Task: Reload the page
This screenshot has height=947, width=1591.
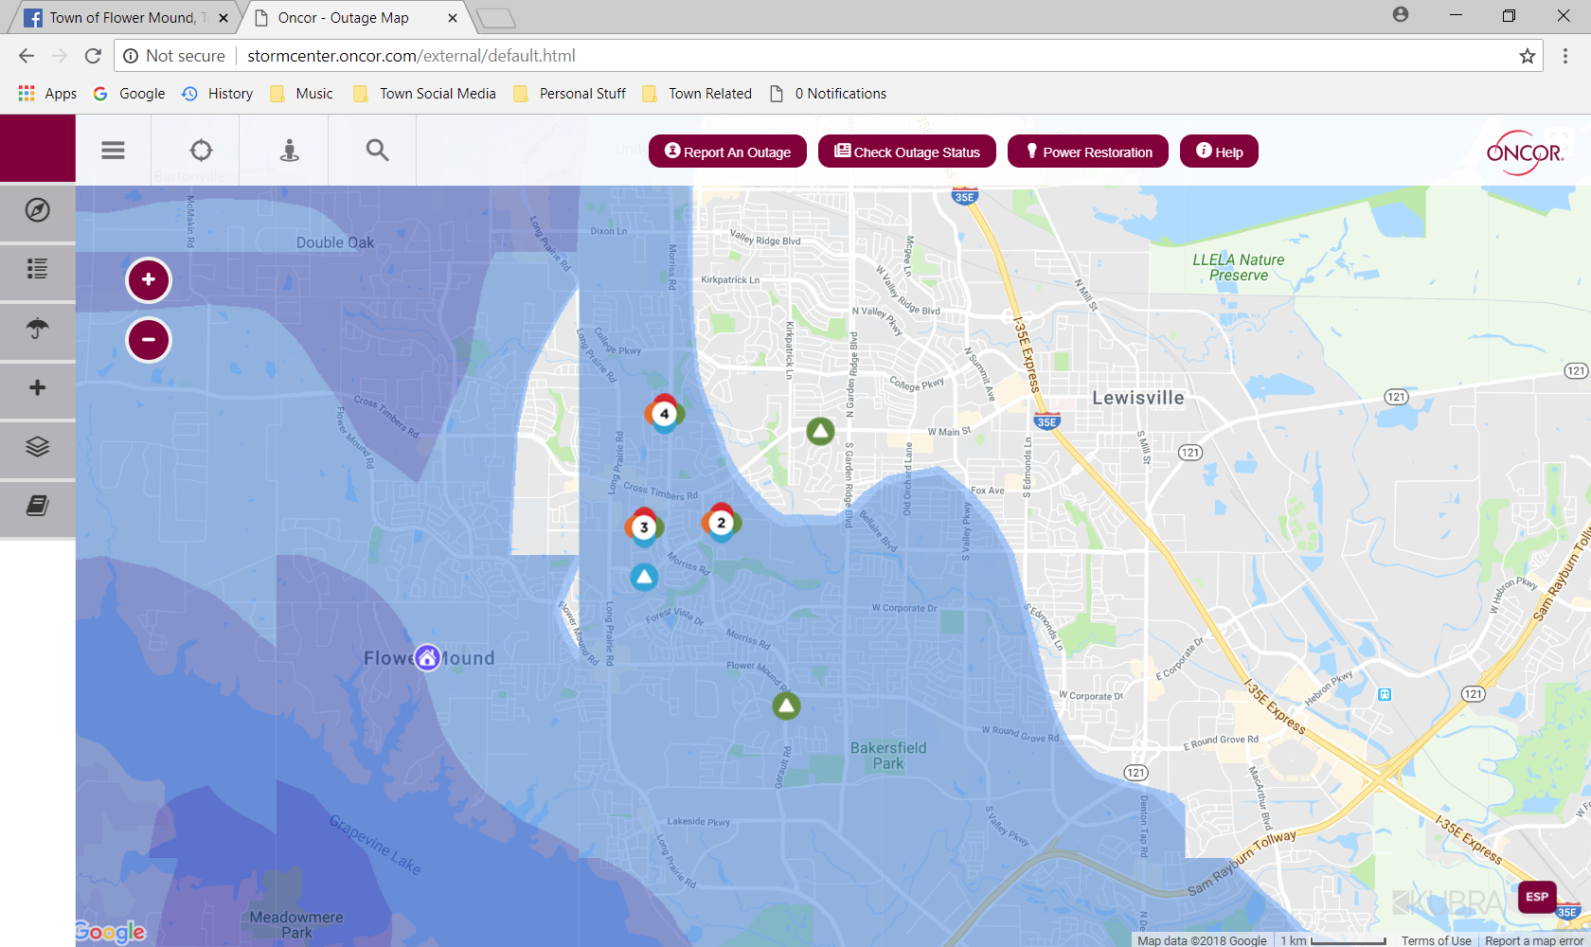Action: pyautogui.click(x=93, y=56)
